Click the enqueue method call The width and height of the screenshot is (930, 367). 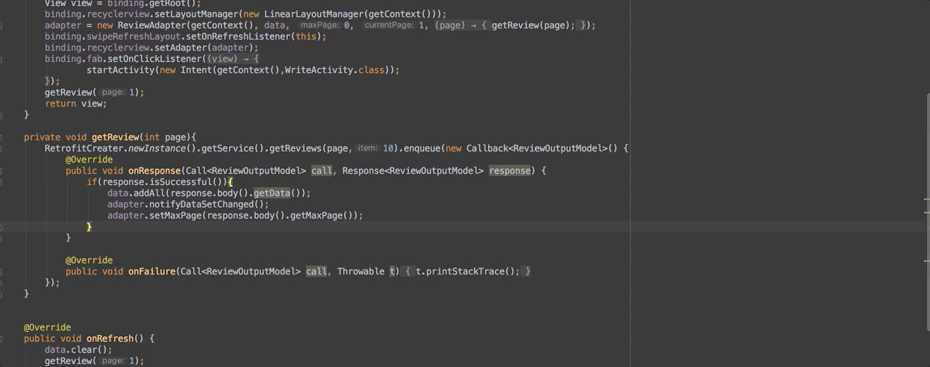tap(422, 148)
